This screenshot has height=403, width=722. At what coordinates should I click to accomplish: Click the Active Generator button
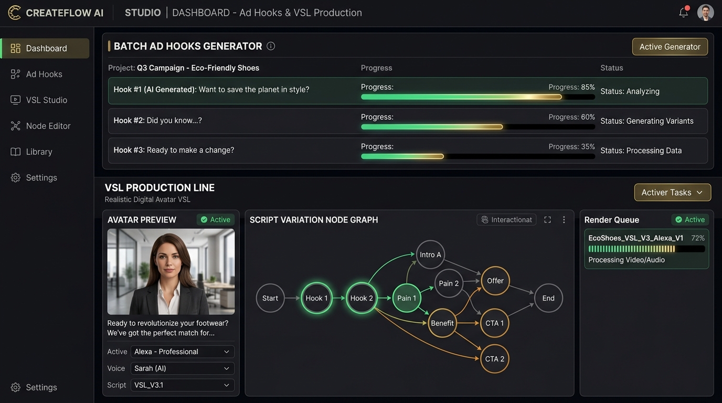670,47
